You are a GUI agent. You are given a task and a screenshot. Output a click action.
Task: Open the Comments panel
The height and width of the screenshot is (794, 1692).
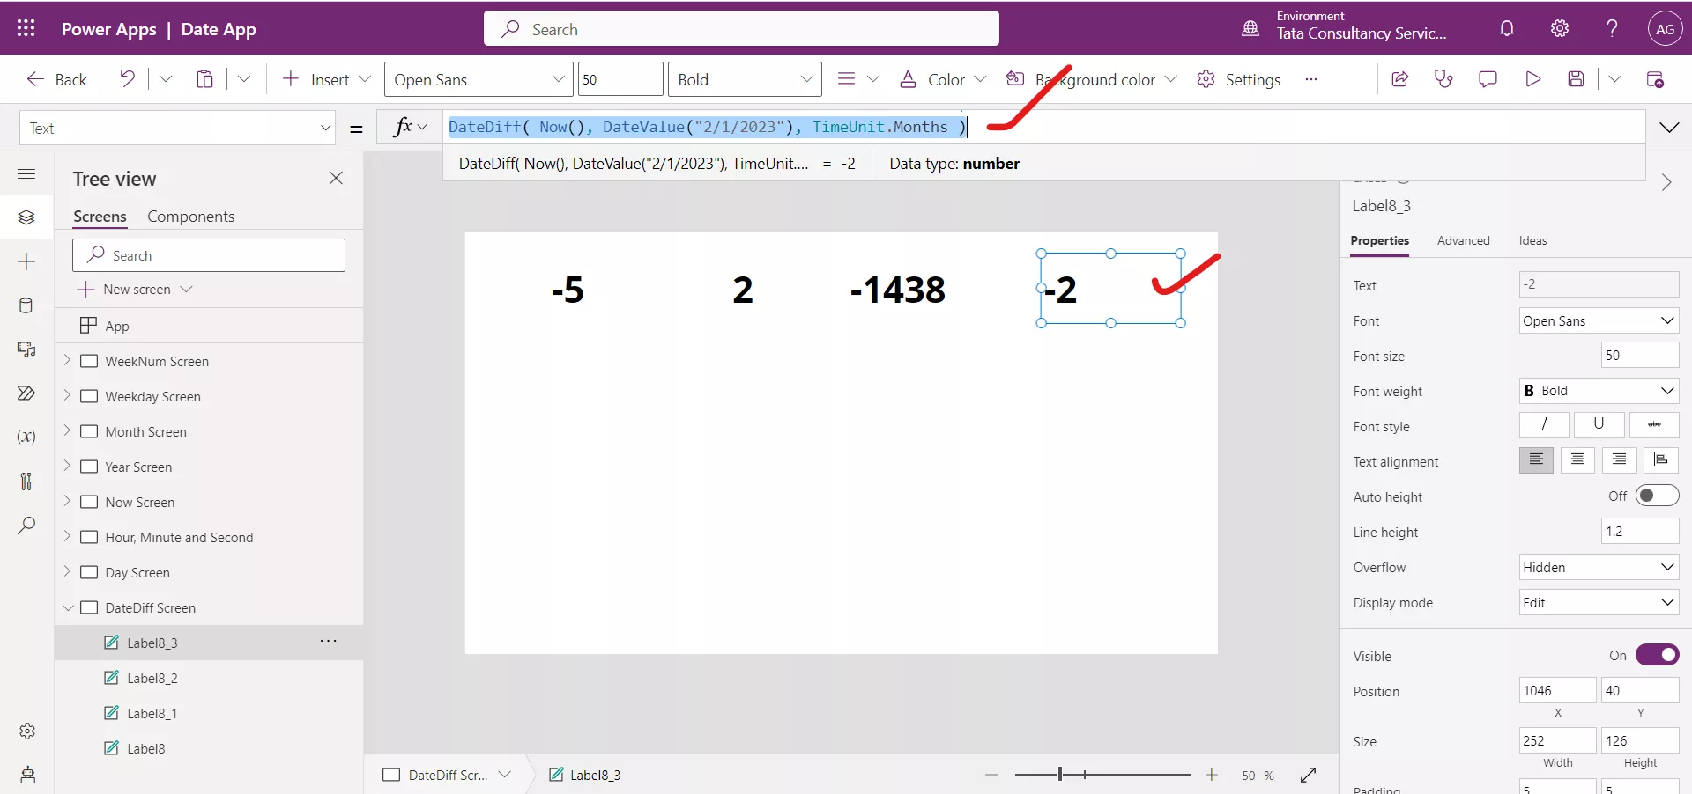[x=1488, y=79]
